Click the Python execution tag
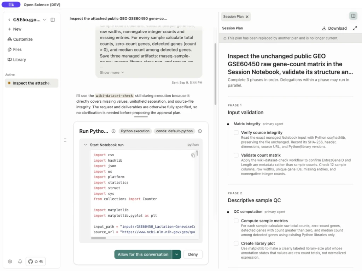The width and height of the screenshot is (362, 271). click(135, 131)
